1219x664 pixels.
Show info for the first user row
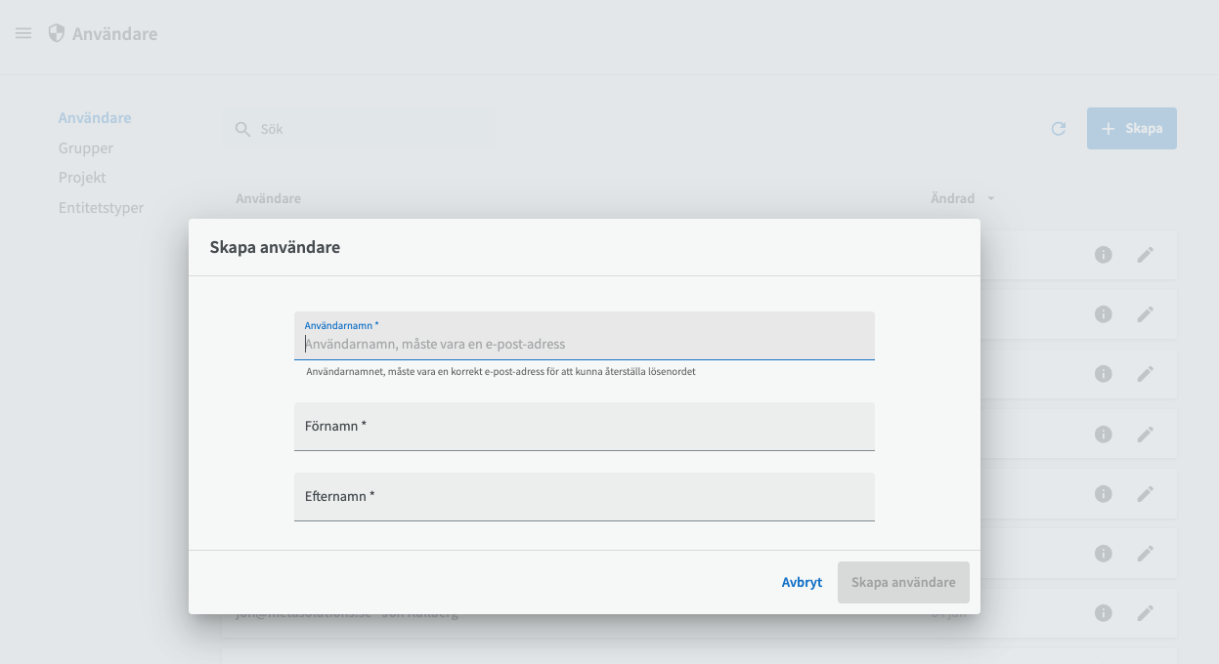pyautogui.click(x=1103, y=255)
